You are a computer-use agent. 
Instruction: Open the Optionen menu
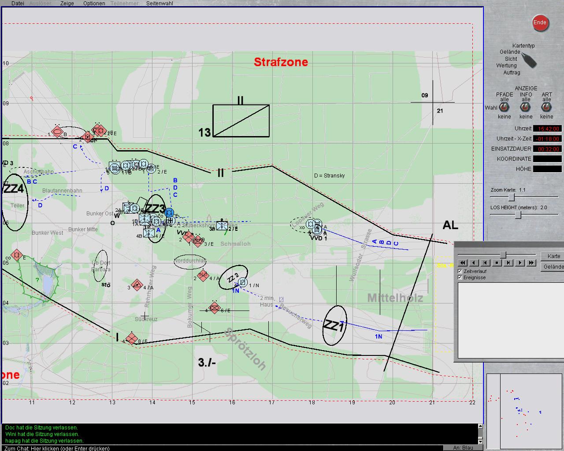94,3
